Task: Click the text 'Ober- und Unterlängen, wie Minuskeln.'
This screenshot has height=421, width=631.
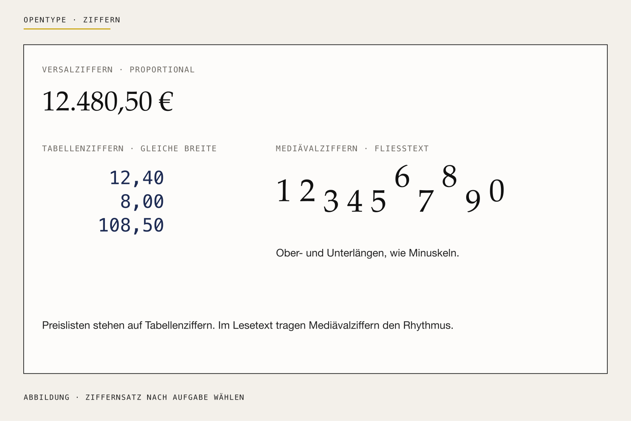Action: [368, 253]
